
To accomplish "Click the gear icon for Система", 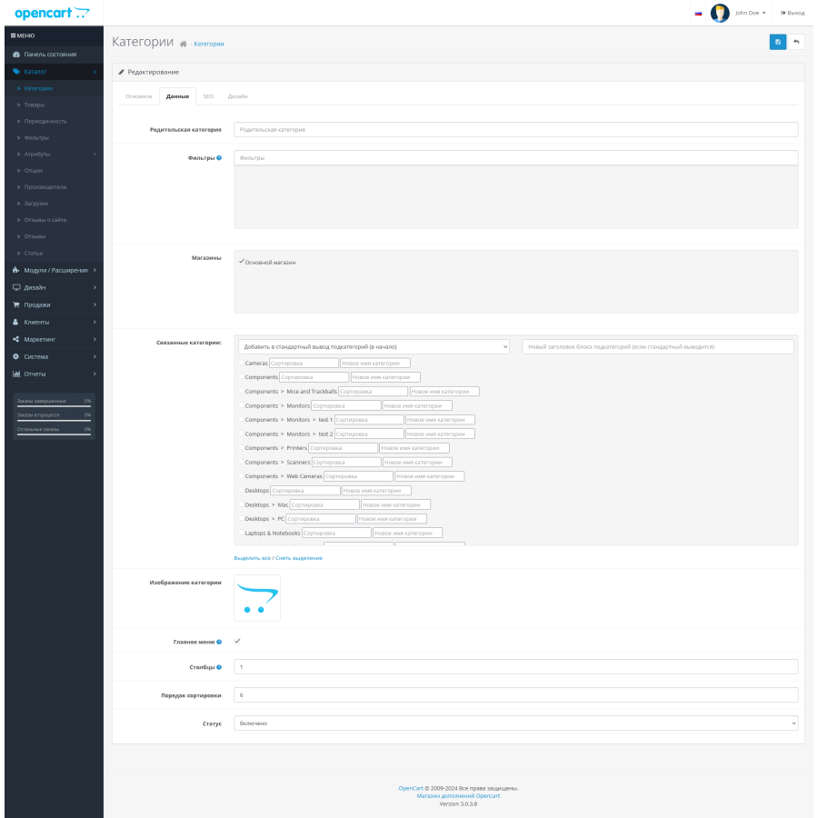I will (x=16, y=356).
